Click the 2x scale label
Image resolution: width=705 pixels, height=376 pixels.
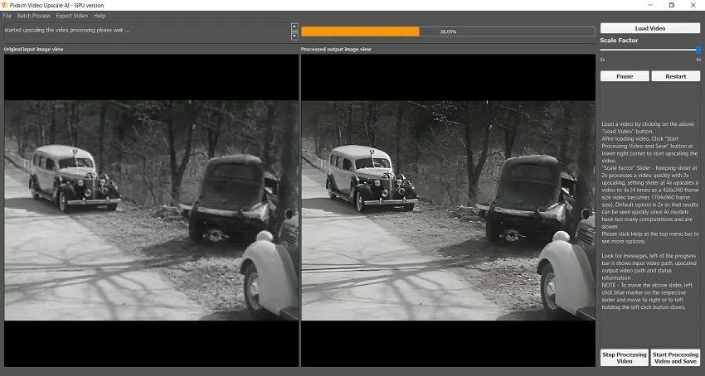coord(602,60)
